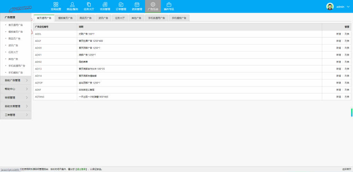Open the 插件专区 bag icon in top navigation
Viewport: 353px width, 172px height.
169,4
